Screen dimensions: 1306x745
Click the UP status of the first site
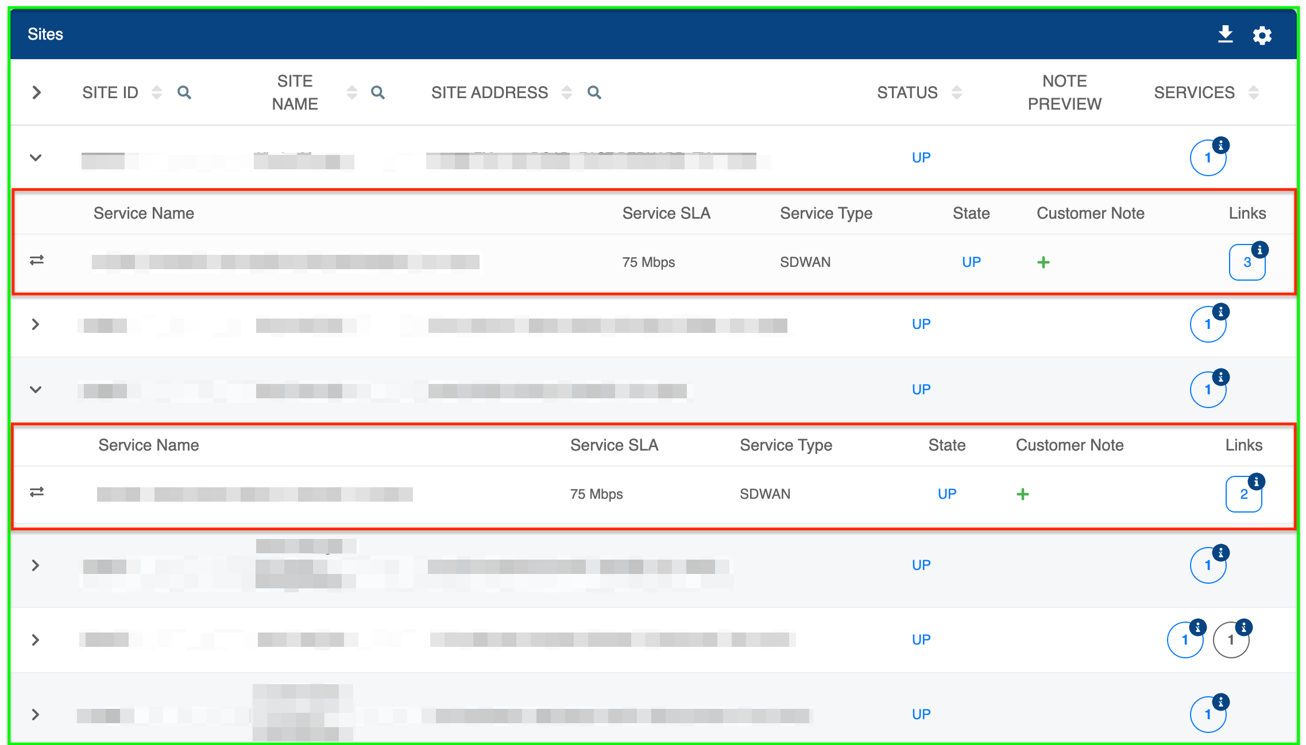921,157
